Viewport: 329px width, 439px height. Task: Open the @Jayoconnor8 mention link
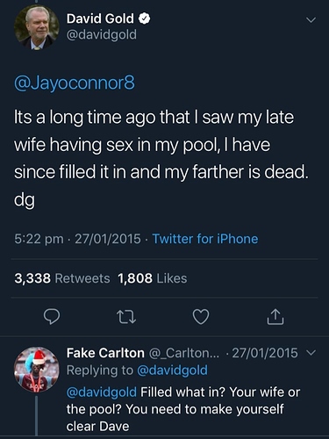[x=75, y=83]
